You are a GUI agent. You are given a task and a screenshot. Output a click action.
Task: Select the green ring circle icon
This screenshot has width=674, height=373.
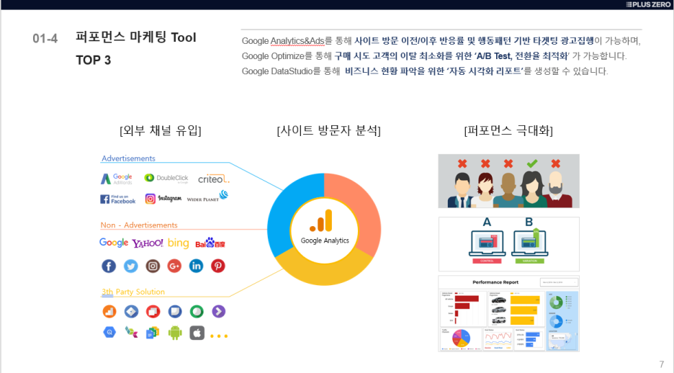[197, 311]
